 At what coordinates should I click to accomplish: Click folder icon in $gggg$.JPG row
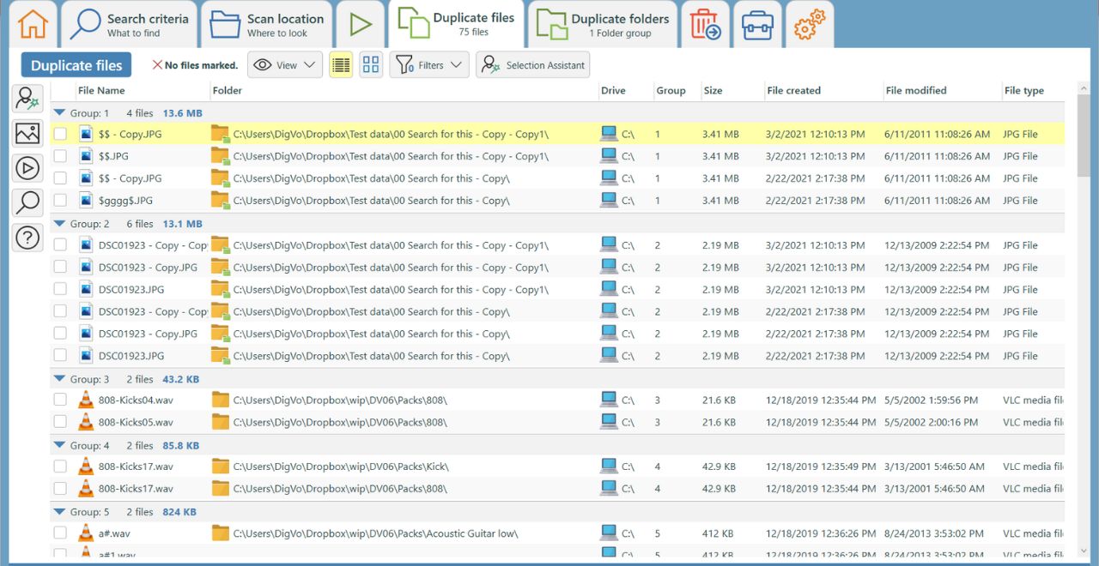pos(221,201)
